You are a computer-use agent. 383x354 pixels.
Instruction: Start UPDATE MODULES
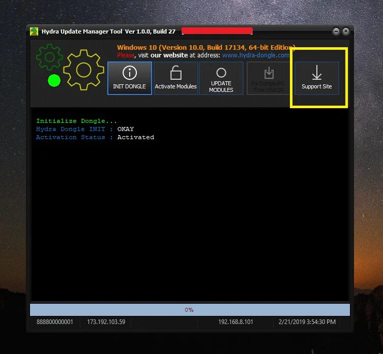coord(221,78)
